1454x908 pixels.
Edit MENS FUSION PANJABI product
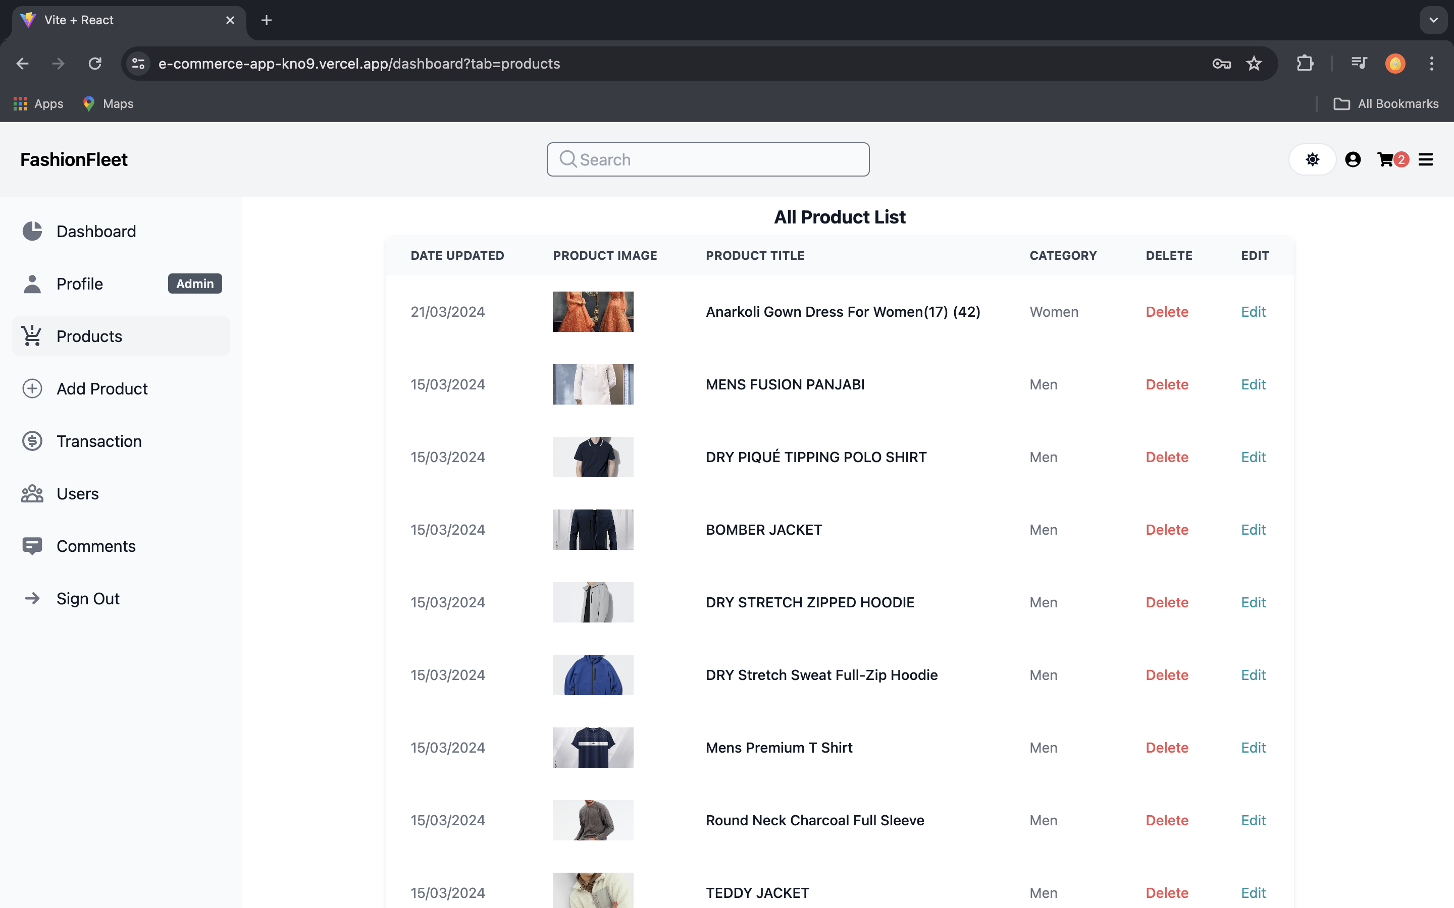point(1254,384)
